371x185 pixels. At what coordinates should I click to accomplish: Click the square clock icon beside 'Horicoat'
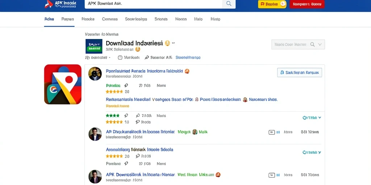120,57
